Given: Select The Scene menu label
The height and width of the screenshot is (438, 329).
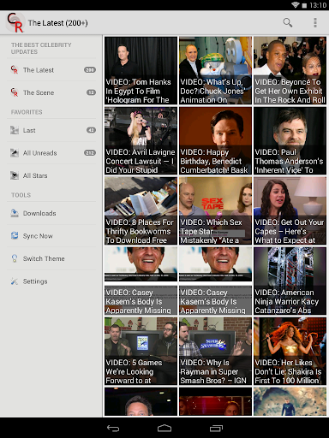Looking at the screenshot, I should click(x=39, y=92).
